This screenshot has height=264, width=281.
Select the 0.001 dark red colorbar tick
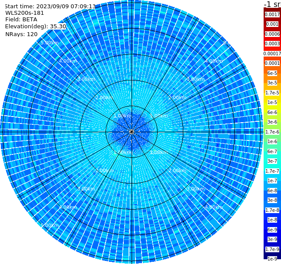(x=272, y=24)
